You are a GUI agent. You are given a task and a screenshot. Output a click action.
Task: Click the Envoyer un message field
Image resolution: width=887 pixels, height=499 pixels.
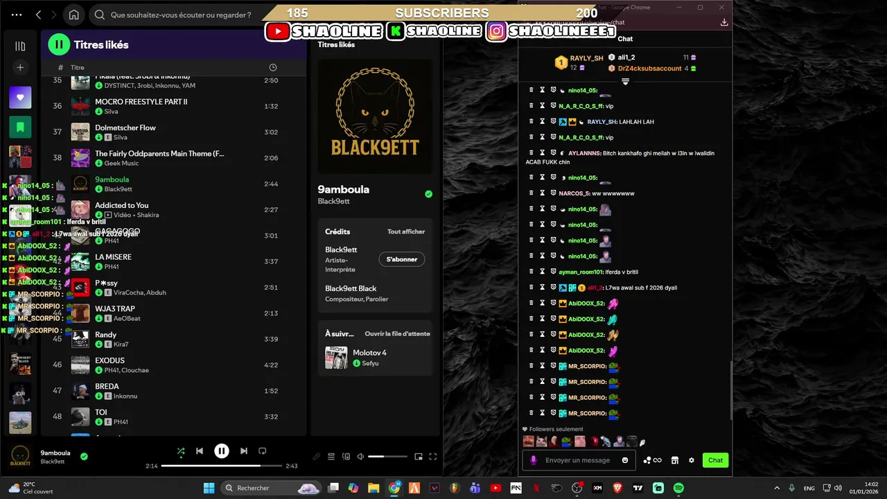[x=577, y=460]
